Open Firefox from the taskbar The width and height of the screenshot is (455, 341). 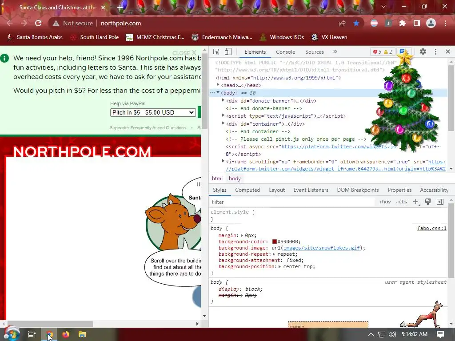66,334
